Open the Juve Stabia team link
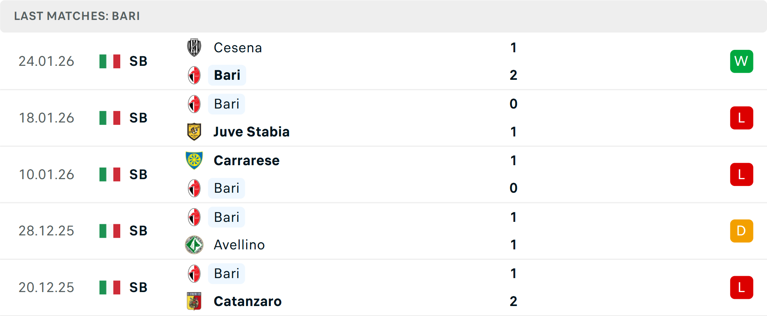 [x=251, y=132]
